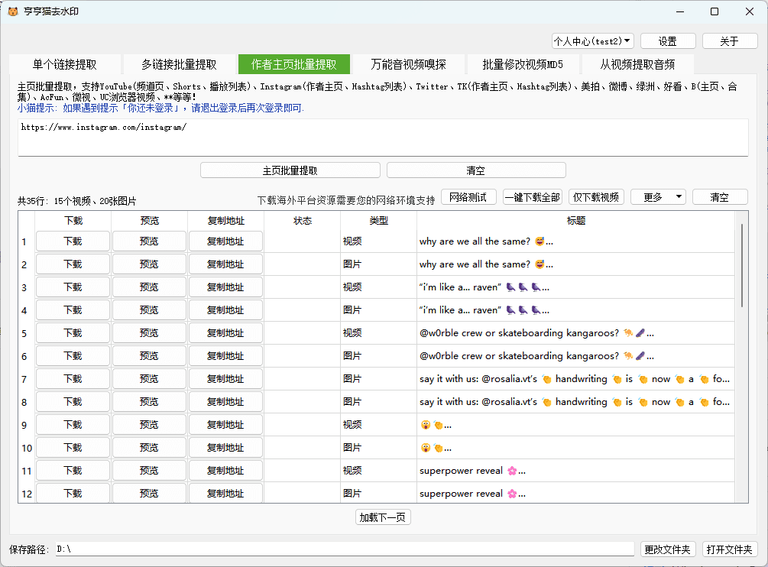Download the first video in the list
The width and height of the screenshot is (768, 567).
click(72, 240)
